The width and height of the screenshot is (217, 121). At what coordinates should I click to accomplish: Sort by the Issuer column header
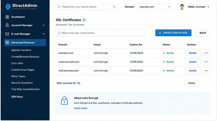pos(97,45)
